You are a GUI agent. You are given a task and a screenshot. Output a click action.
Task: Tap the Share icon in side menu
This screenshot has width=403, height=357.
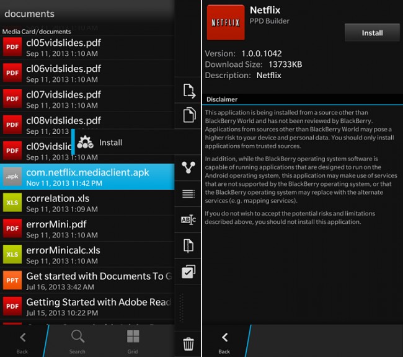pos(188,167)
